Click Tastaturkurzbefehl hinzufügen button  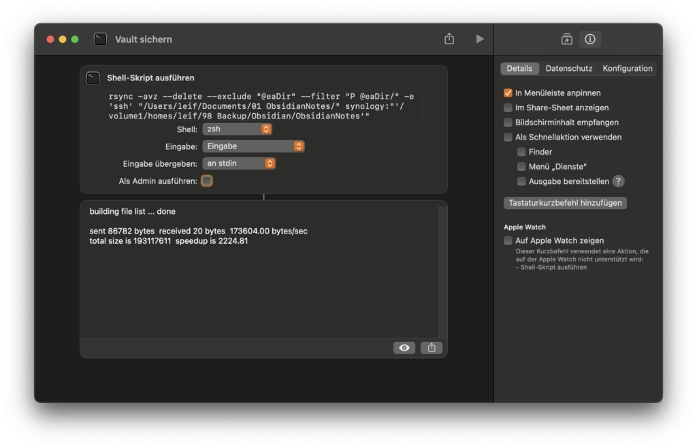click(x=565, y=203)
